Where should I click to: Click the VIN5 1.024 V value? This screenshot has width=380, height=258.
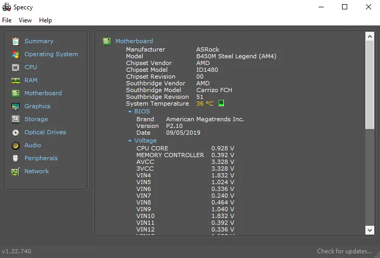[222, 182]
